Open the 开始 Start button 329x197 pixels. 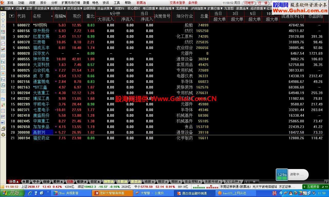click(x=12, y=193)
